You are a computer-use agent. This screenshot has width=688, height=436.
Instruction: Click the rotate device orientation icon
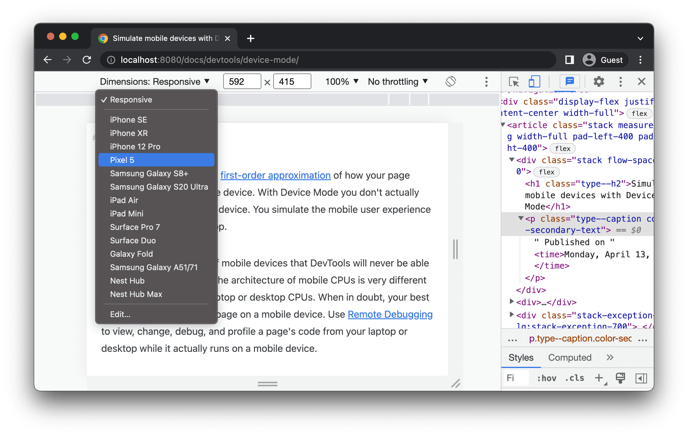point(450,82)
